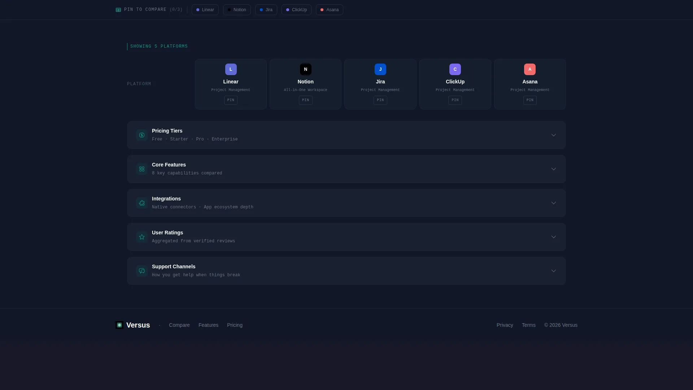Pin Linear using its PIN button
The image size is (693, 390).
pos(231,100)
